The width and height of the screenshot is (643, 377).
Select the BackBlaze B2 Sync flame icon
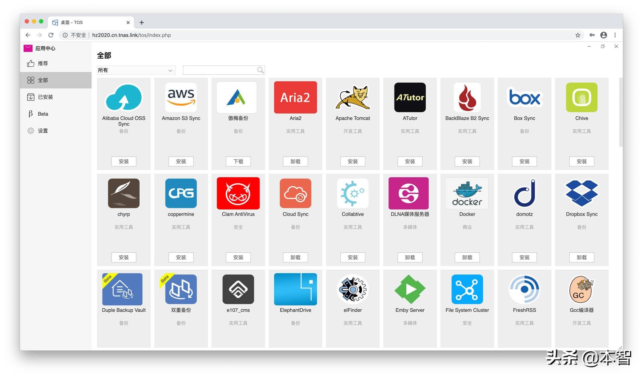pyautogui.click(x=467, y=97)
